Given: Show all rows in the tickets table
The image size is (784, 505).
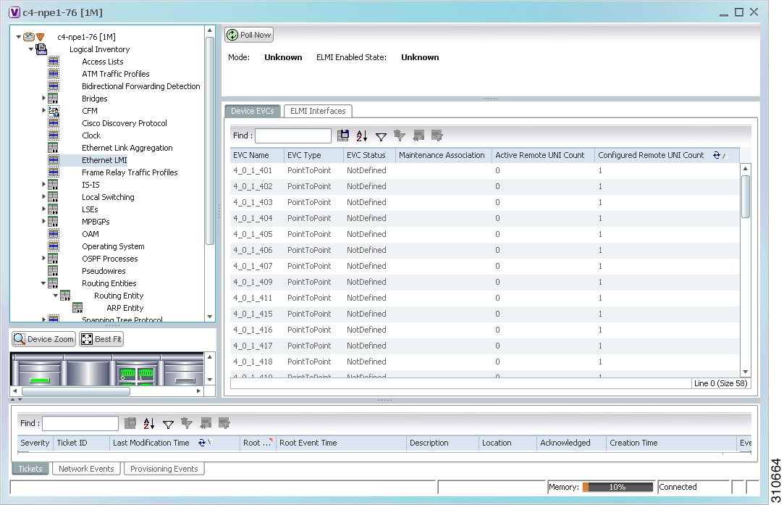Looking at the screenshot, I should (x=206, y=423).
